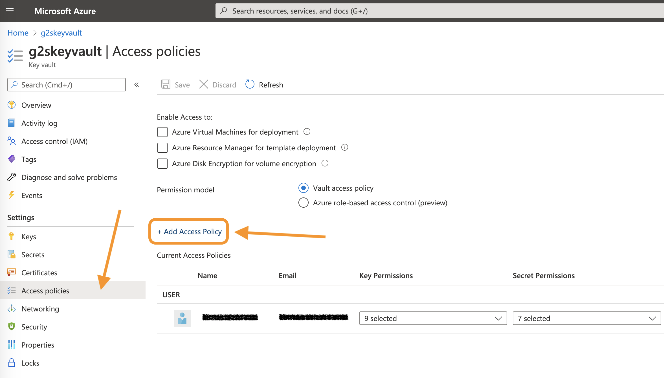The width and height of the screenshot is (664, 378).
Task: Click the Networking icon
Action: tap(12, 309)
